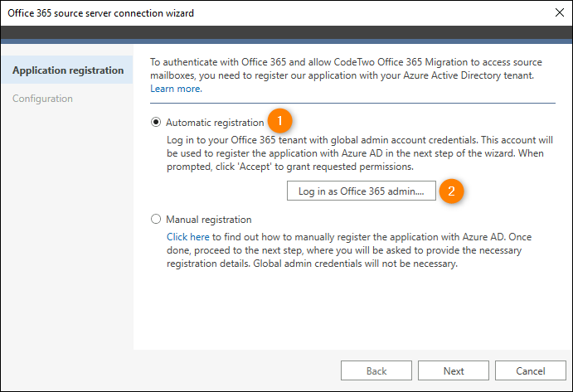Select the Manual registration radio button
This screenshot has height=392, width=573.
[156, 219]
